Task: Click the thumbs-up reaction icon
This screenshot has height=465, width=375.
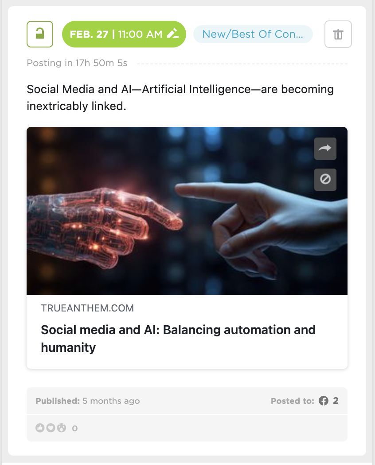Action: [x=40, y=428]
